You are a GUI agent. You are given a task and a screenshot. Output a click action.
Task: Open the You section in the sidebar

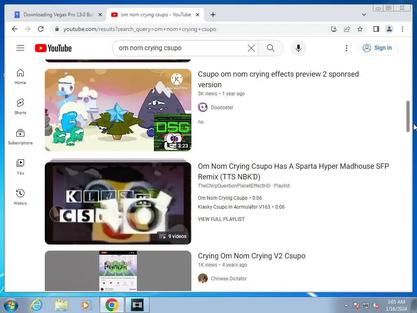pos(20,167)
